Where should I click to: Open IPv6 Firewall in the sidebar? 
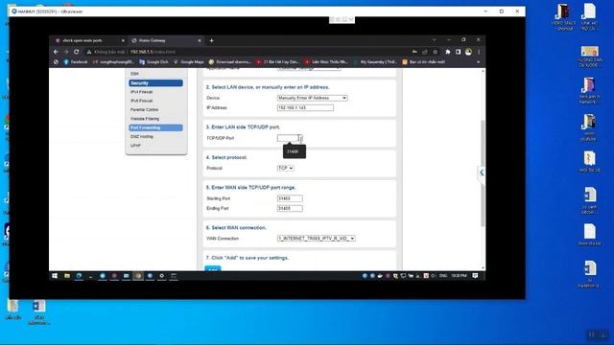pyautogui.click(x=141, y=101)
